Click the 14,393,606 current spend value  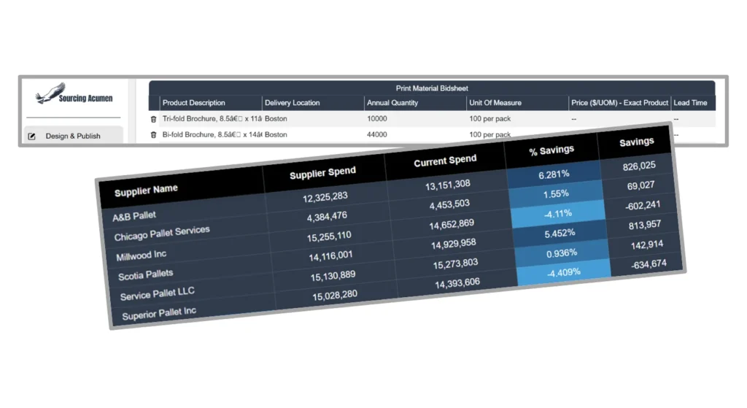457,283
